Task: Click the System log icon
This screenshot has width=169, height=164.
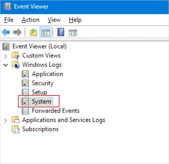Action: [25, 101]
